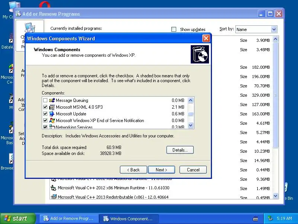Check the Message Queuing component checkbox

coord(45,100)
